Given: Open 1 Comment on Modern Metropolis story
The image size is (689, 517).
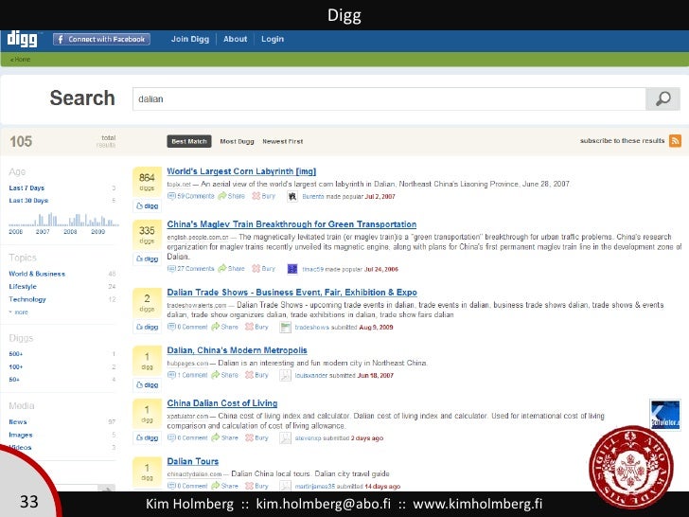Looking at the screenshot, I should click(187, 375).
